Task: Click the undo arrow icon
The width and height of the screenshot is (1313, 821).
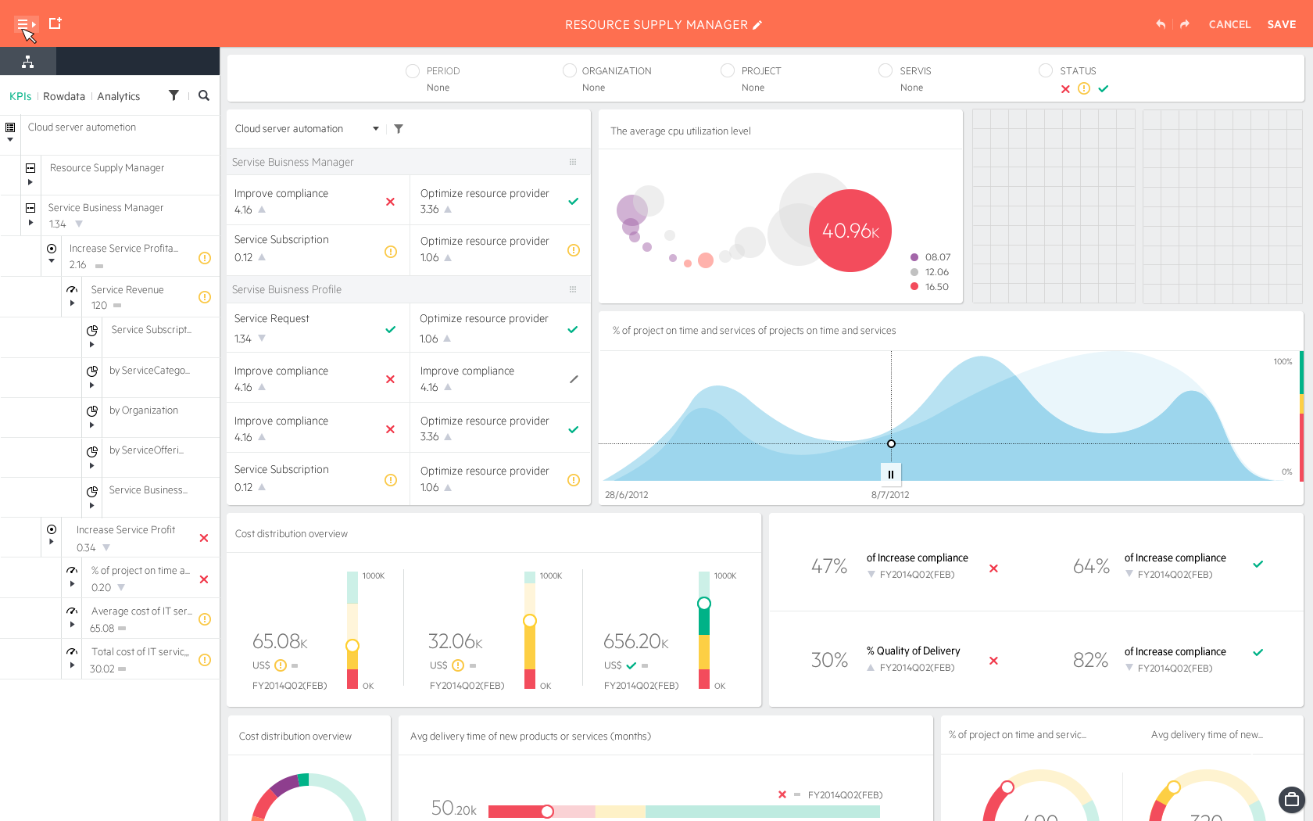Action: coord(1161,24)
